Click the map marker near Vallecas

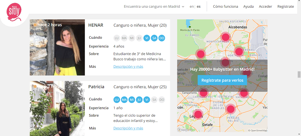point(244,93)
